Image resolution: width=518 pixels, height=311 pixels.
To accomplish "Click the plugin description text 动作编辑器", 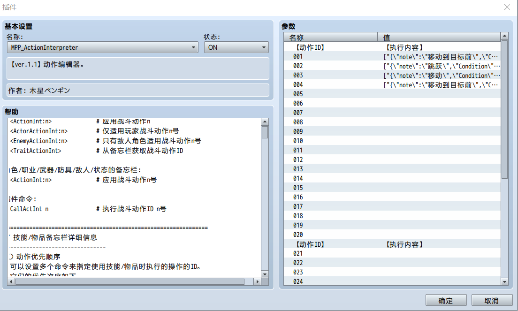I will pyautogui.click(x=64, y=65).
